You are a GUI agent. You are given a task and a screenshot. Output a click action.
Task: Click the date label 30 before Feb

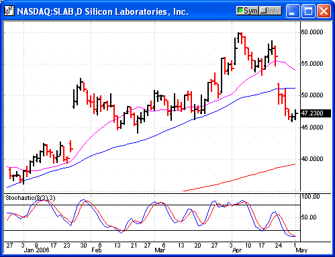point(83,246)
